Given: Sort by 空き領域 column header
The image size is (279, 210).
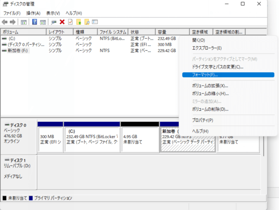Looking at the screenshot, I should pyautogui.click(x=201, y=32).
